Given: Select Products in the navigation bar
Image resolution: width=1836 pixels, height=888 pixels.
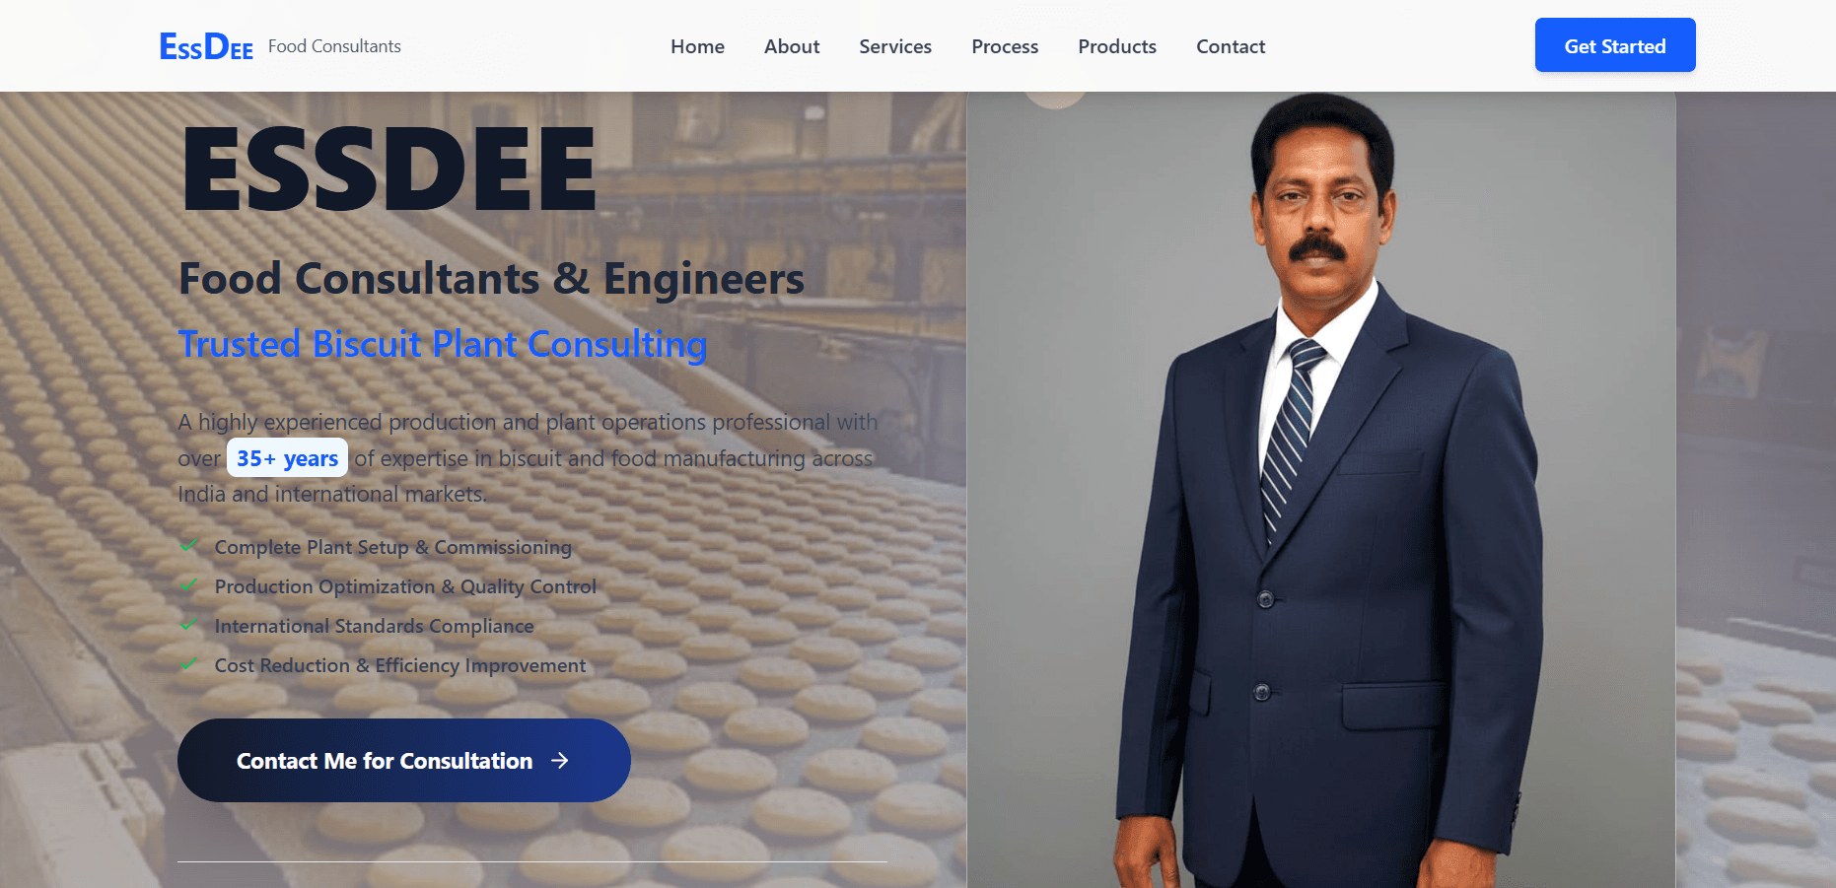Looking at the screenshot, I should (1117, 46).
